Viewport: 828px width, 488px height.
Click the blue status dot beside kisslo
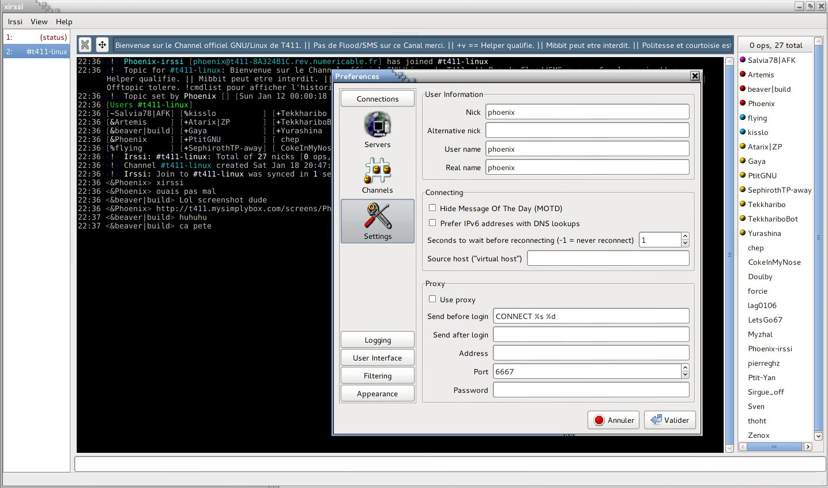click(743, 132)
